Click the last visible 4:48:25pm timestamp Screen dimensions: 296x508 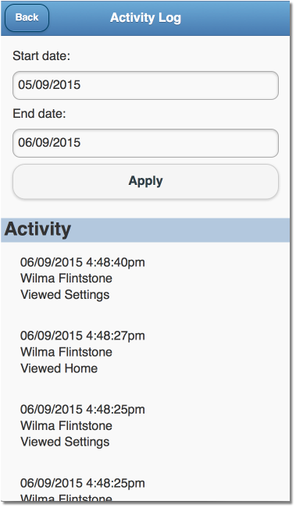pyautogui.click(x=83, y=483)
